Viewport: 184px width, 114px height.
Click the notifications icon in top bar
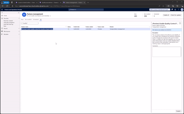click(172, 9)
